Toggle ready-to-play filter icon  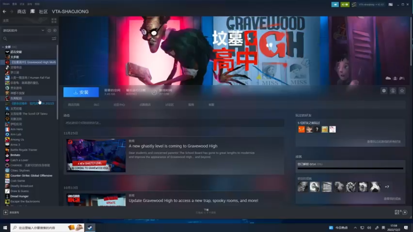pos(55,30)
